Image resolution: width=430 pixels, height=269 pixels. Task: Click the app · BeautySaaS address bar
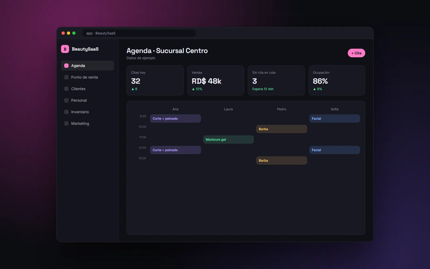pyautogui.click(x=139, y=33)
